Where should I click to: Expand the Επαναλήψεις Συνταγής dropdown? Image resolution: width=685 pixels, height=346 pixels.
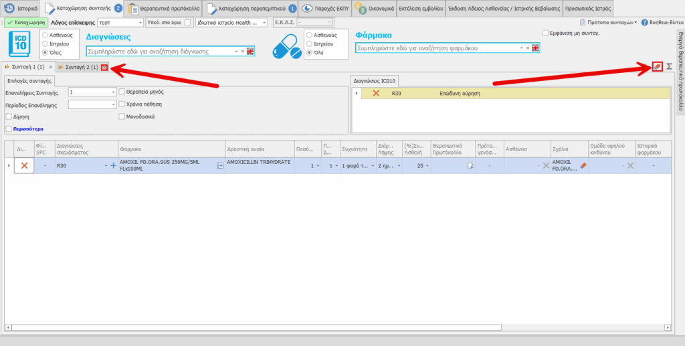coord(114,92)
